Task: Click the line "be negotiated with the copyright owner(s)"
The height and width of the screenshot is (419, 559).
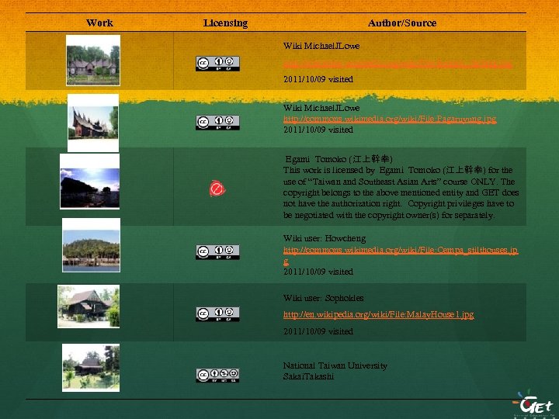Action: click(x=389, y=215)
